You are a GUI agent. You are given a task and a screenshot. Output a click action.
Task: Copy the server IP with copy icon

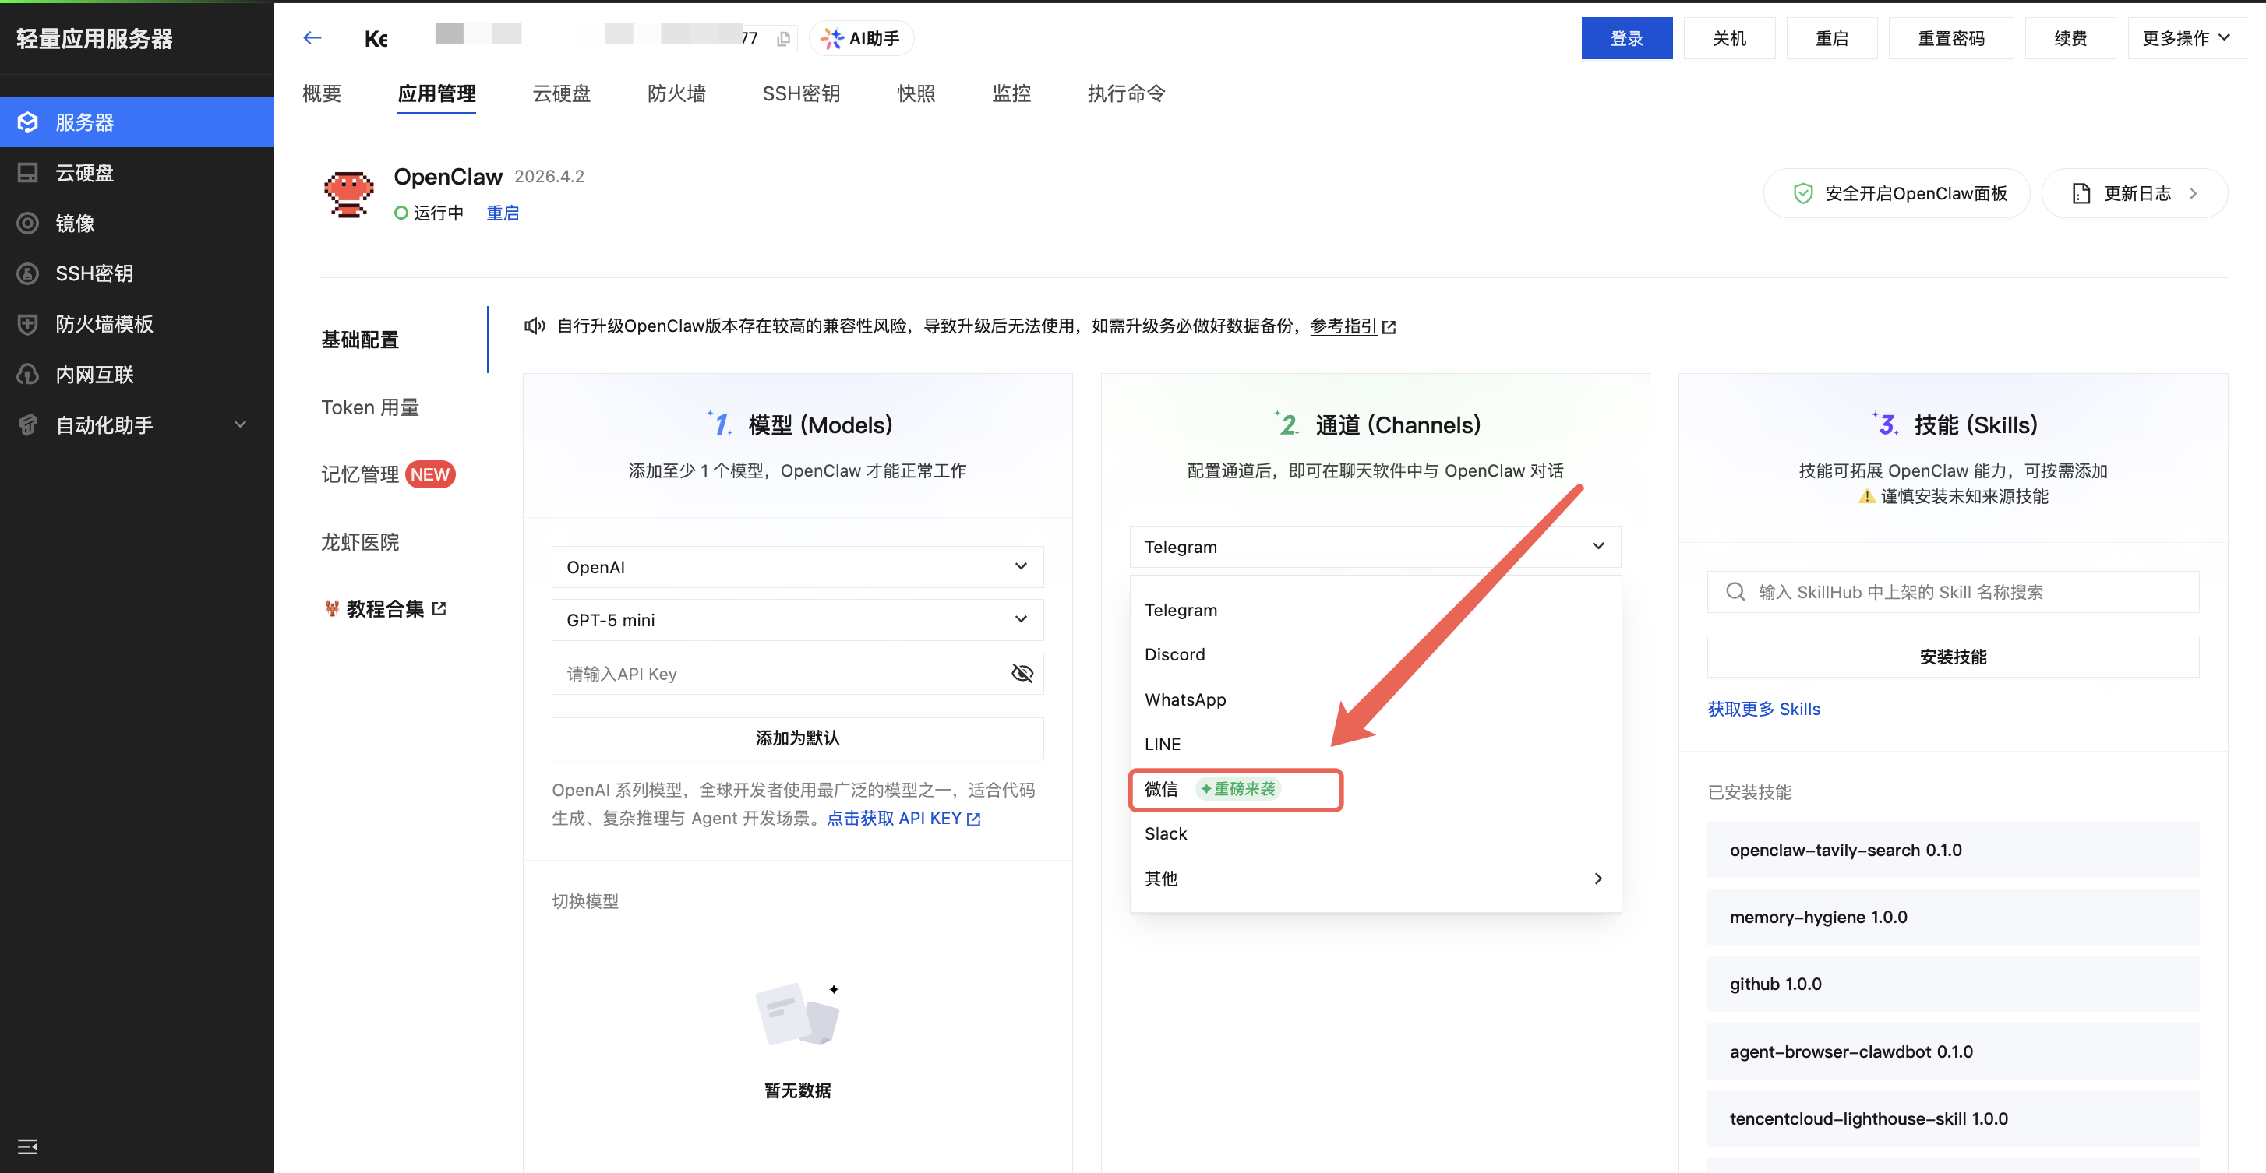pos(783,39)
